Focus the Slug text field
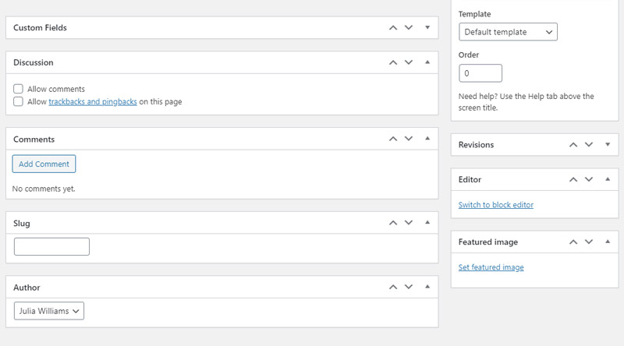624x346 pixels. tap(51, 246)
